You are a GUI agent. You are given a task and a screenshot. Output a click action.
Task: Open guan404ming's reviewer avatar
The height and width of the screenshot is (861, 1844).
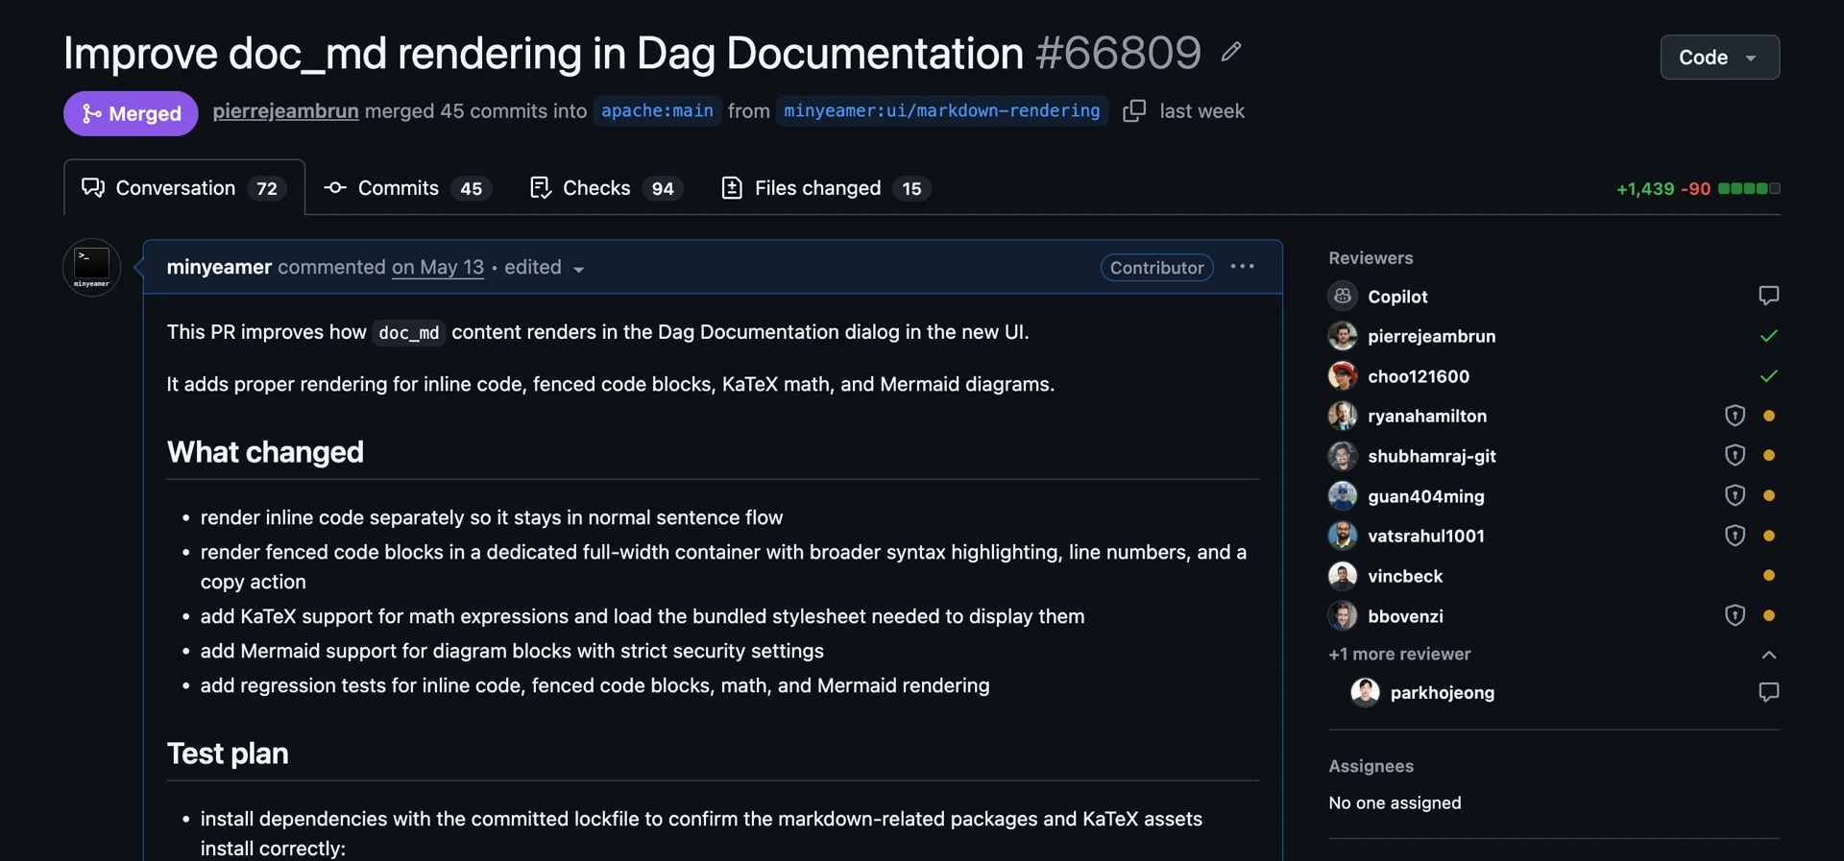(x=1343, y=496)
